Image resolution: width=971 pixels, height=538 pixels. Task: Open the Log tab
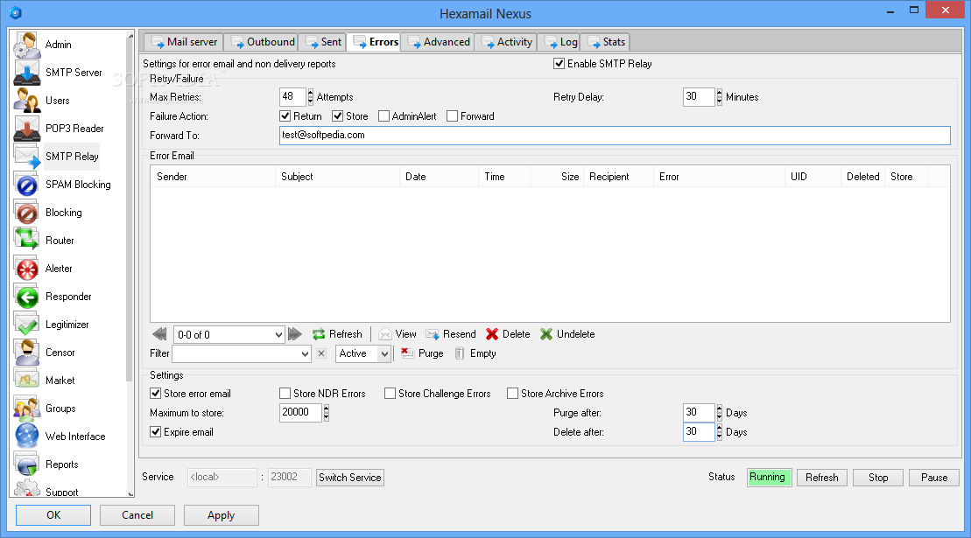coord(560,42)
